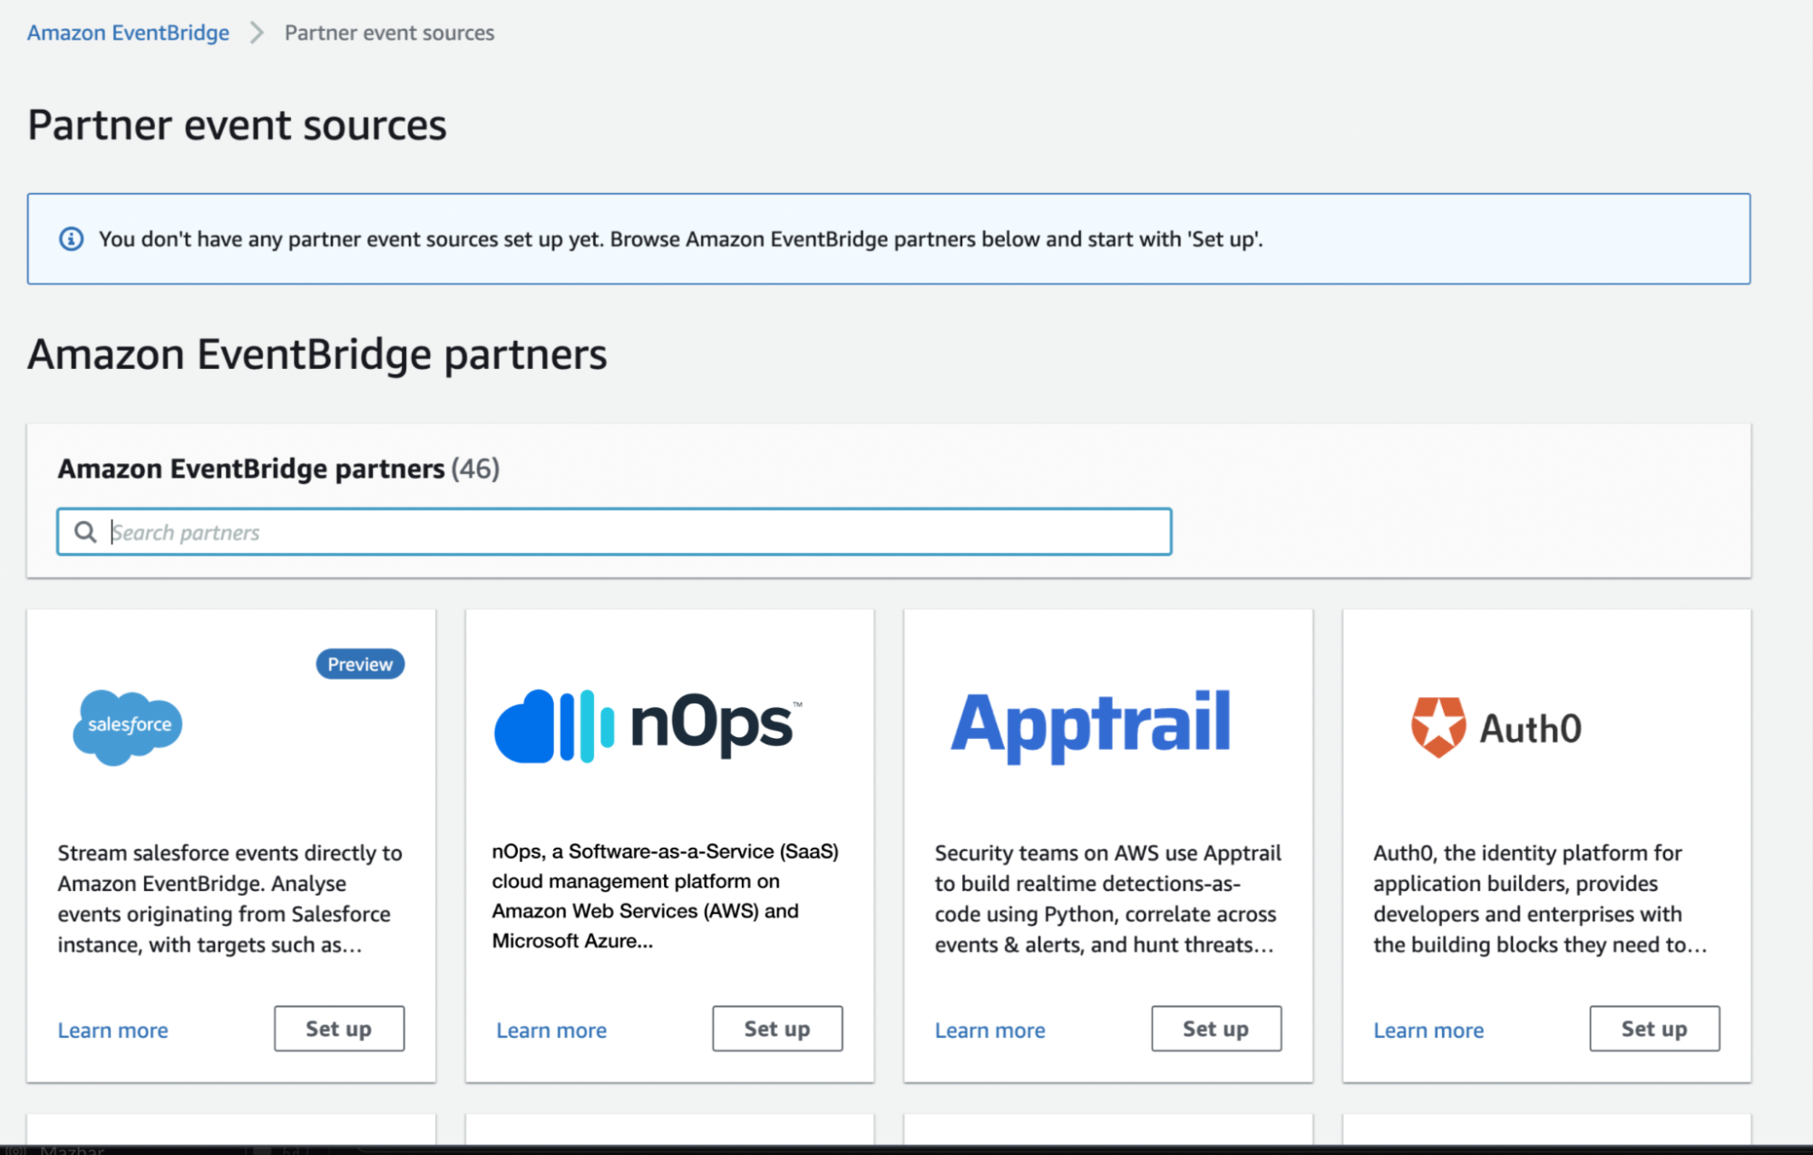This screenshot has width=1813, height=1155.
Task: Open Learn more for Salesforce
Action: coord(112,1030)
